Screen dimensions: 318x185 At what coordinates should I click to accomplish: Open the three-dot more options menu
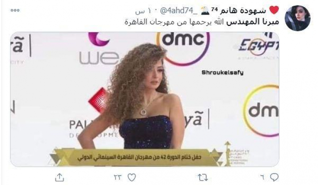(15, 10)
